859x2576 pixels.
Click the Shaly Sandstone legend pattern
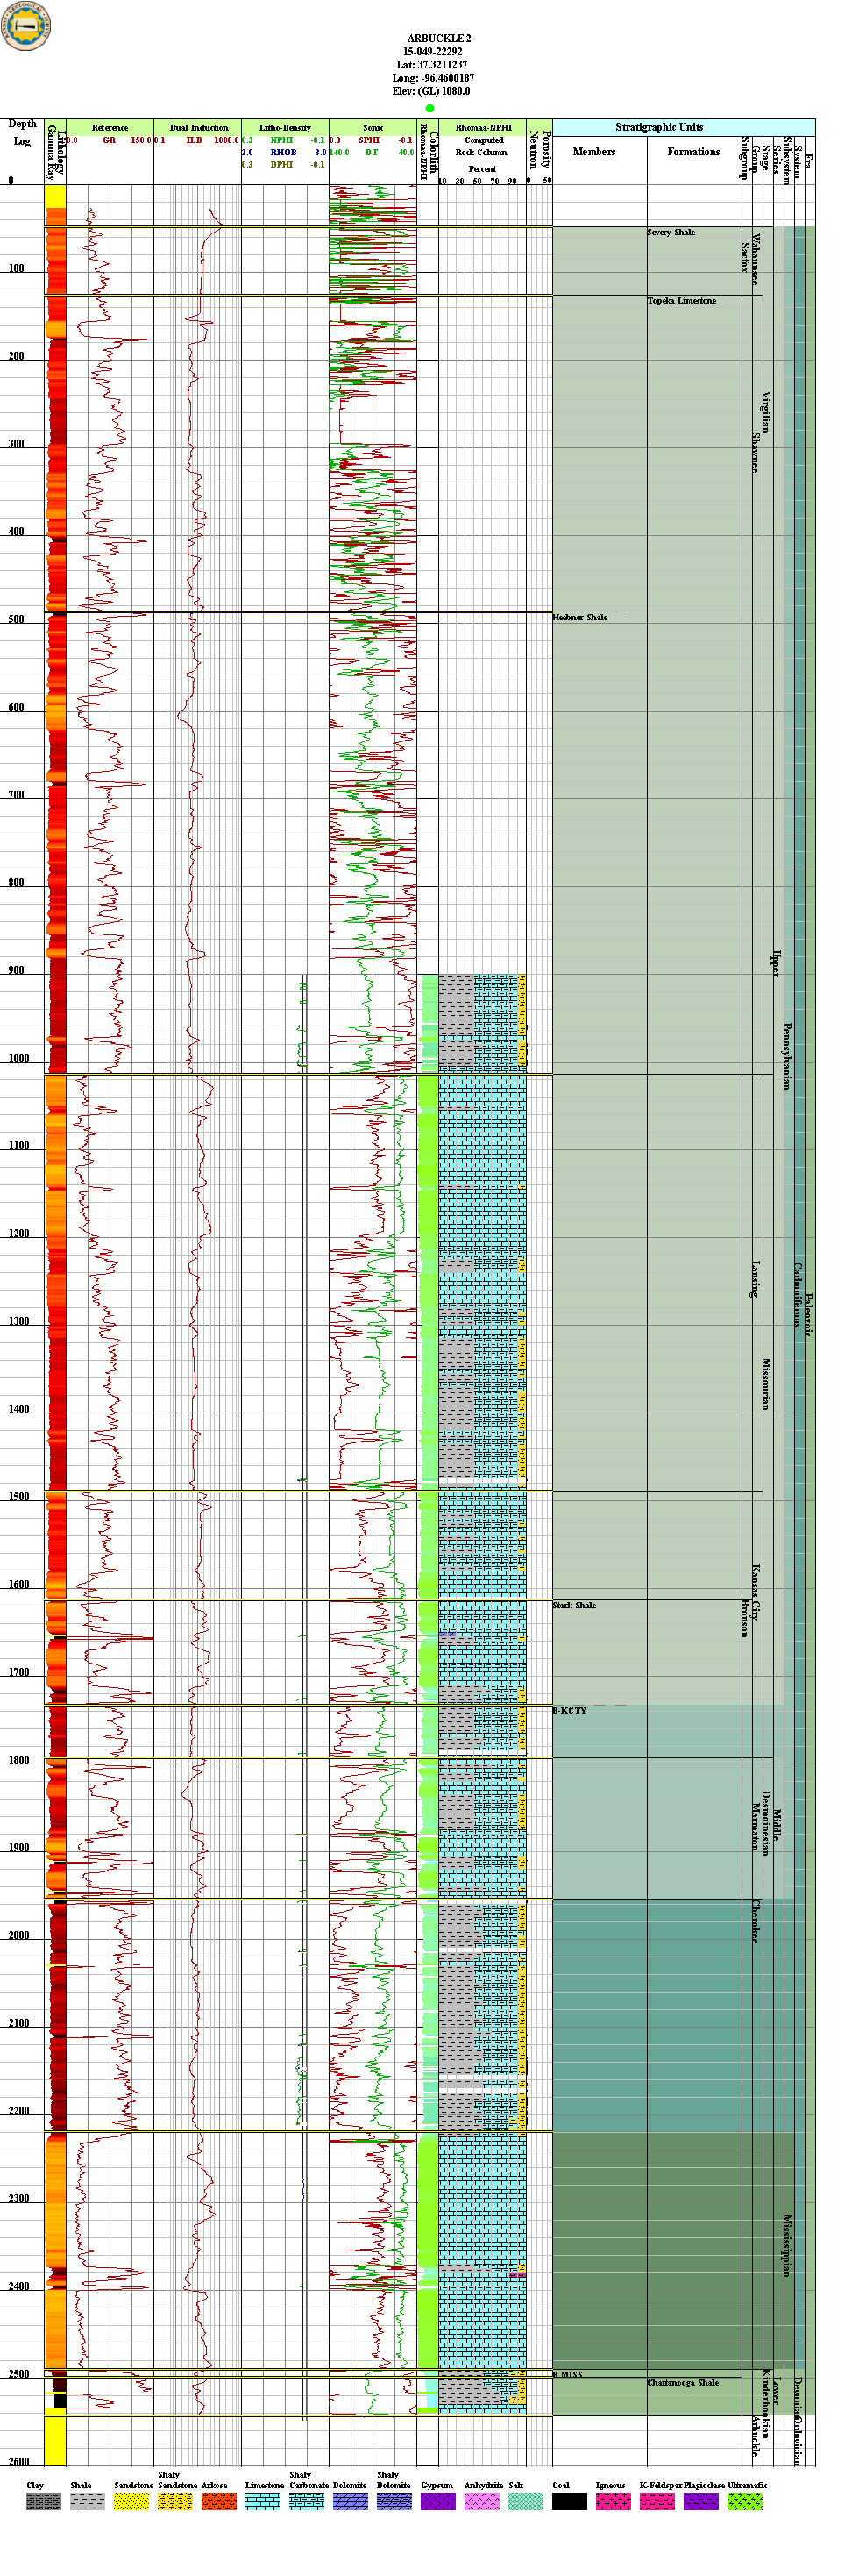pyautogui.click(x=174, y=2501)
